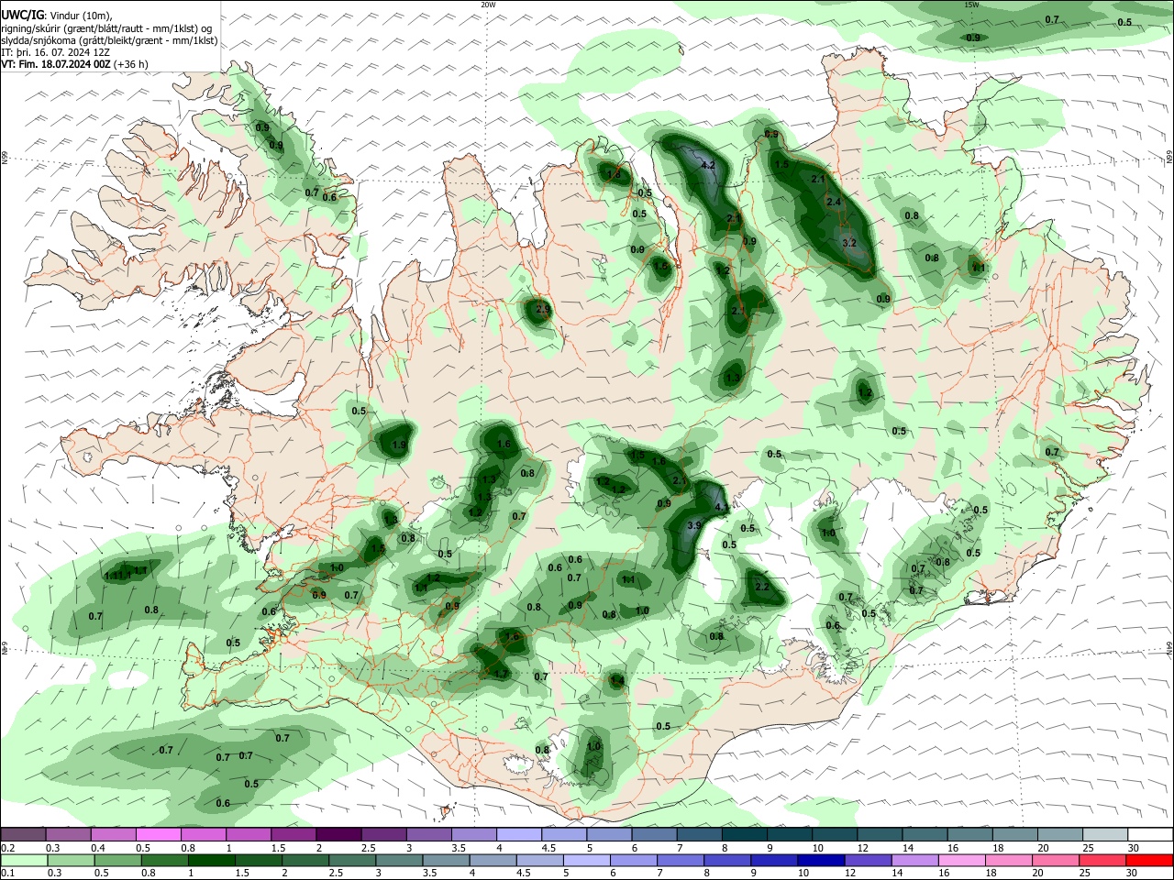
Task: Click the 4.1 precipitation value on the map
Action: coord(721,506)
